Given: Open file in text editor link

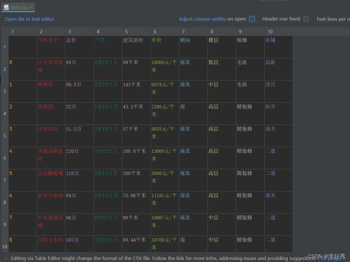Looking at the screenshot, I should click(x=30, y=19).
